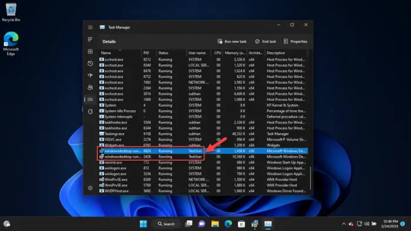Sort by the PID column header

click(x=149, y=53)
